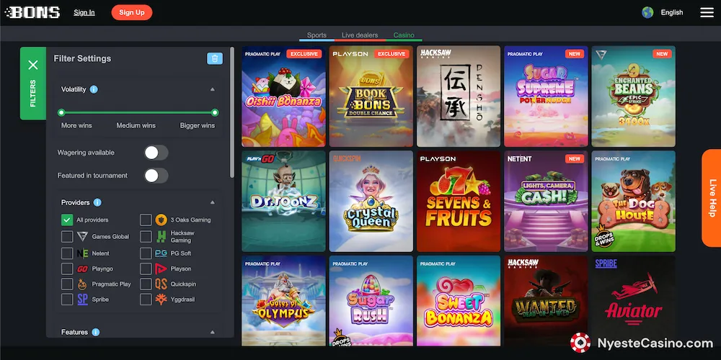Toggle Featured in tournament switch
This screenshot has height=360, width=721.
tap(156, 176)
